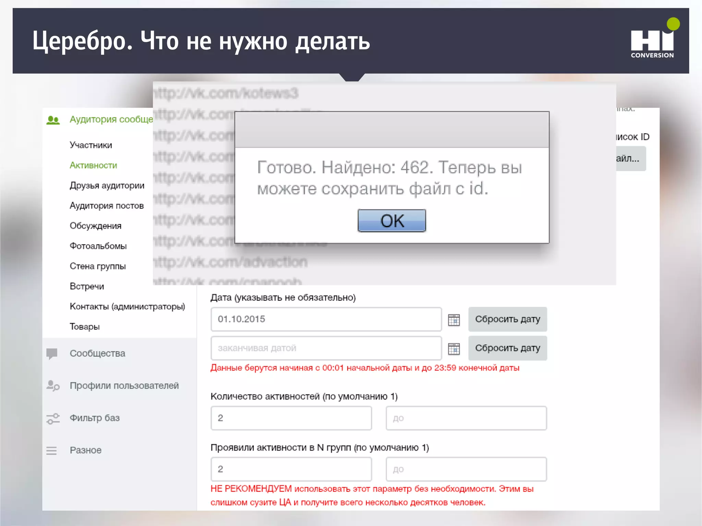The width and height of the screenshot is (702, 526).
Task: Click the Сообщества speech bubble icon
Action: 52,354
